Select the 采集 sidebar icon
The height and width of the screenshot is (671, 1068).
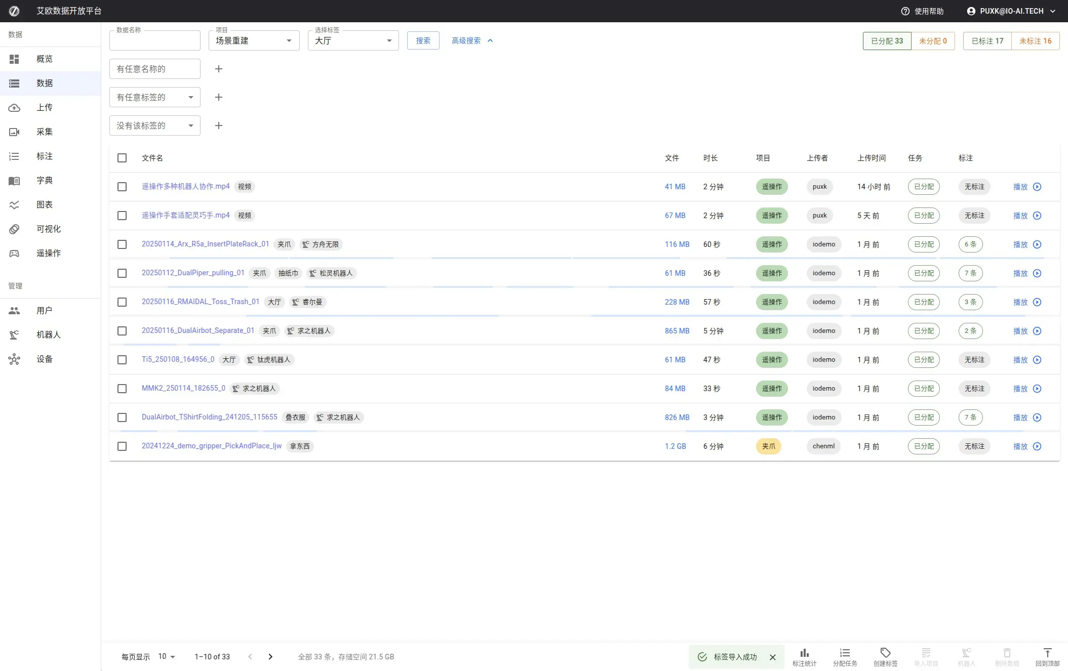tap(14, 132)
